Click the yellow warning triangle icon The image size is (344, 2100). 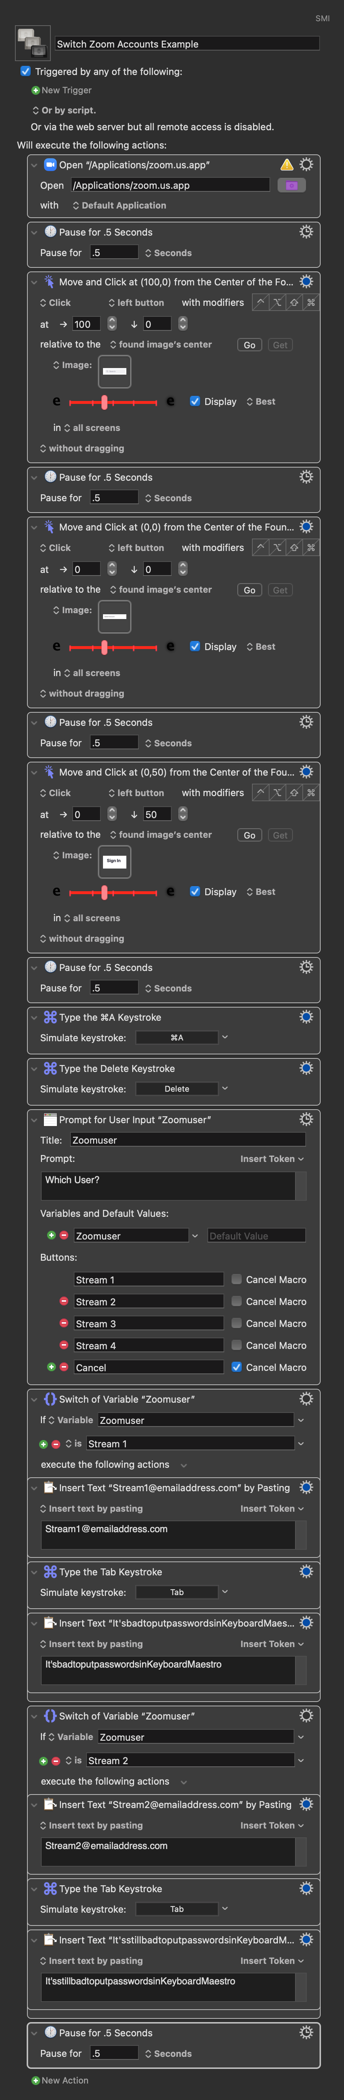286,165
